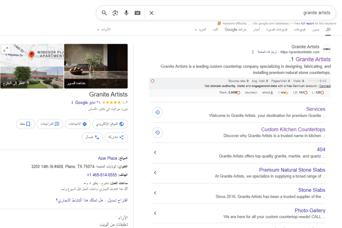
Task: Open the Photo-Gallery sitelink
Action: pyautogui.click(x=310, y=211)
